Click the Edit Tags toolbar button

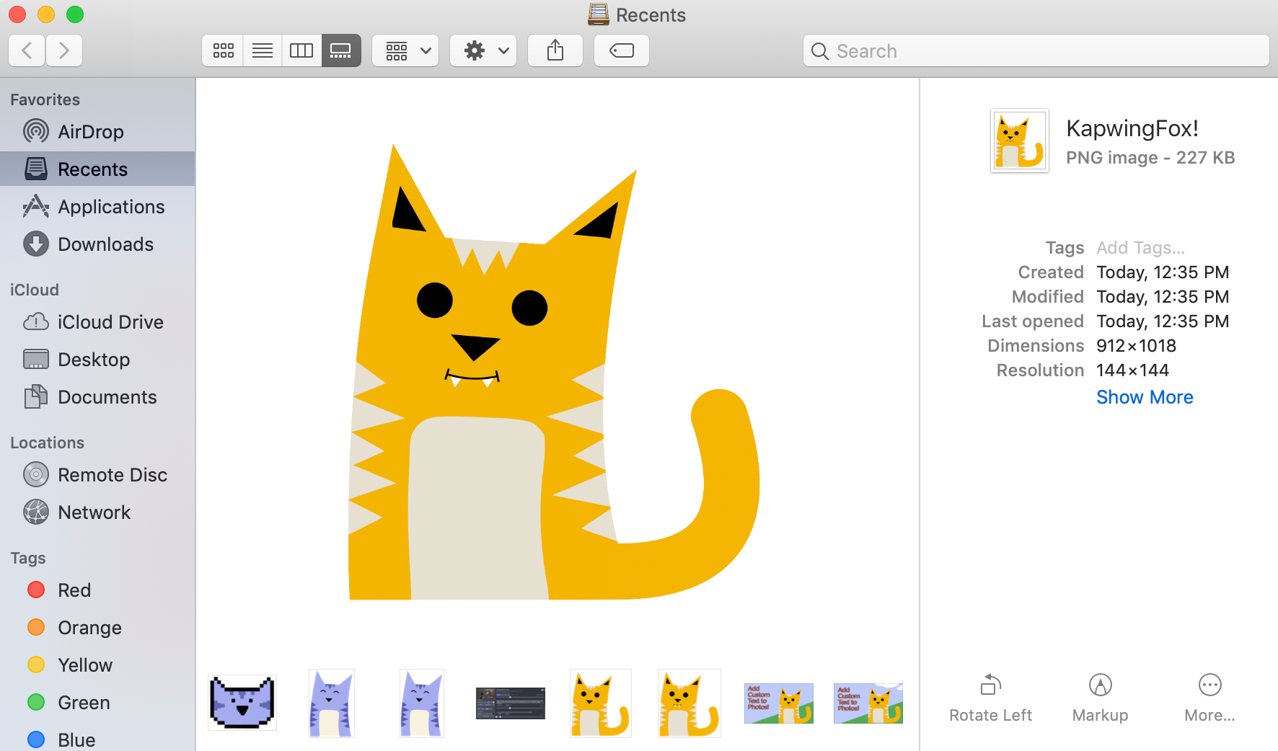[x=622, y=50]
